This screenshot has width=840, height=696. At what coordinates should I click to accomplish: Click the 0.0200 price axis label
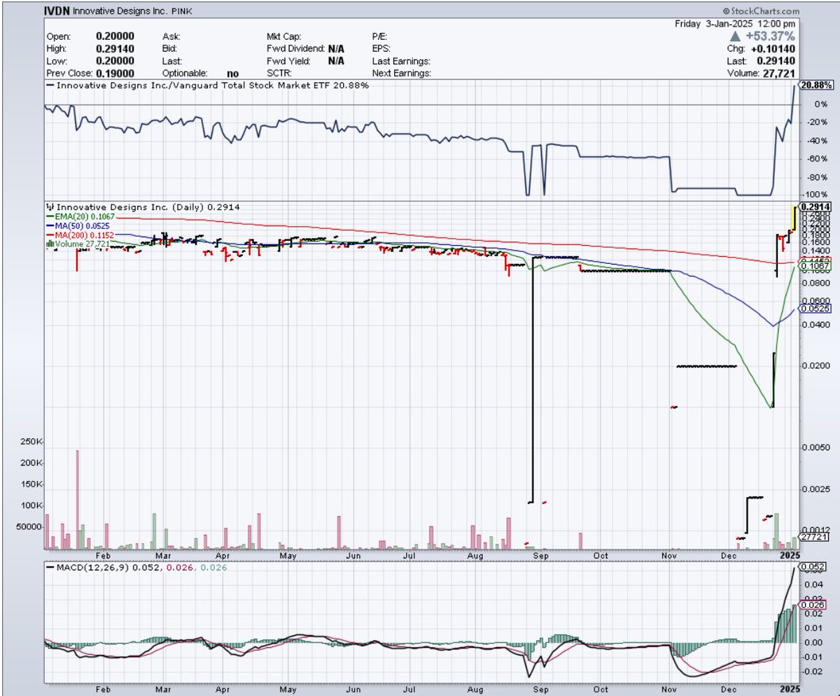pyautogui.click(x=817, y=366)
